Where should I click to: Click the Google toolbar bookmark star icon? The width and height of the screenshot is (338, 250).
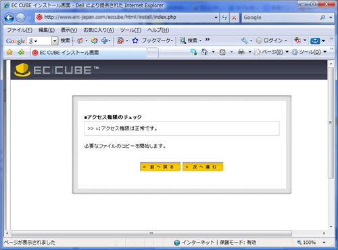coord(135,41)
